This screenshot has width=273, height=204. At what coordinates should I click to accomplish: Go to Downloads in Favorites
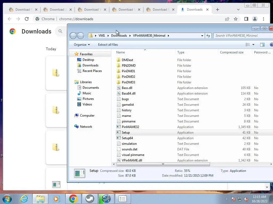90,65
